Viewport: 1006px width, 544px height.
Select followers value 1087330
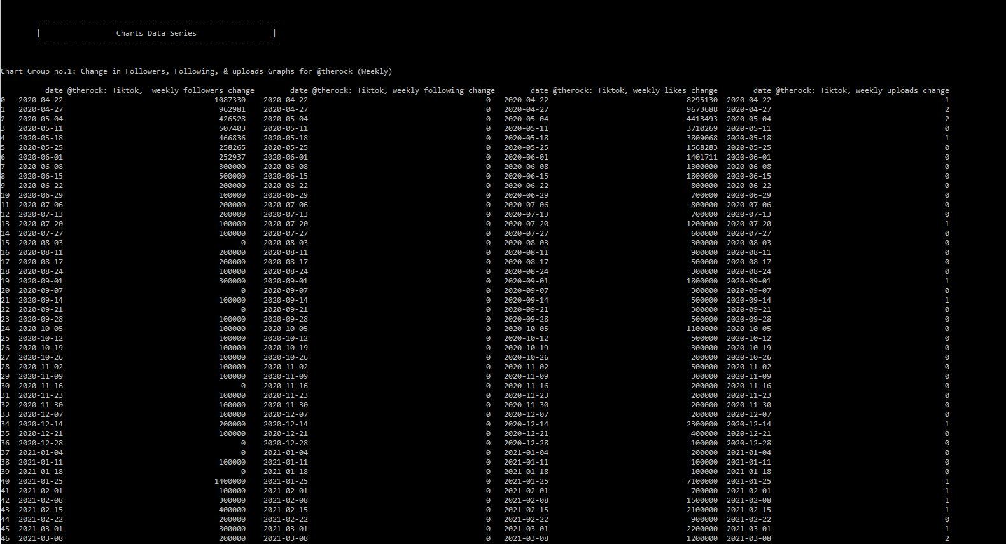click(x=230, y=100)
